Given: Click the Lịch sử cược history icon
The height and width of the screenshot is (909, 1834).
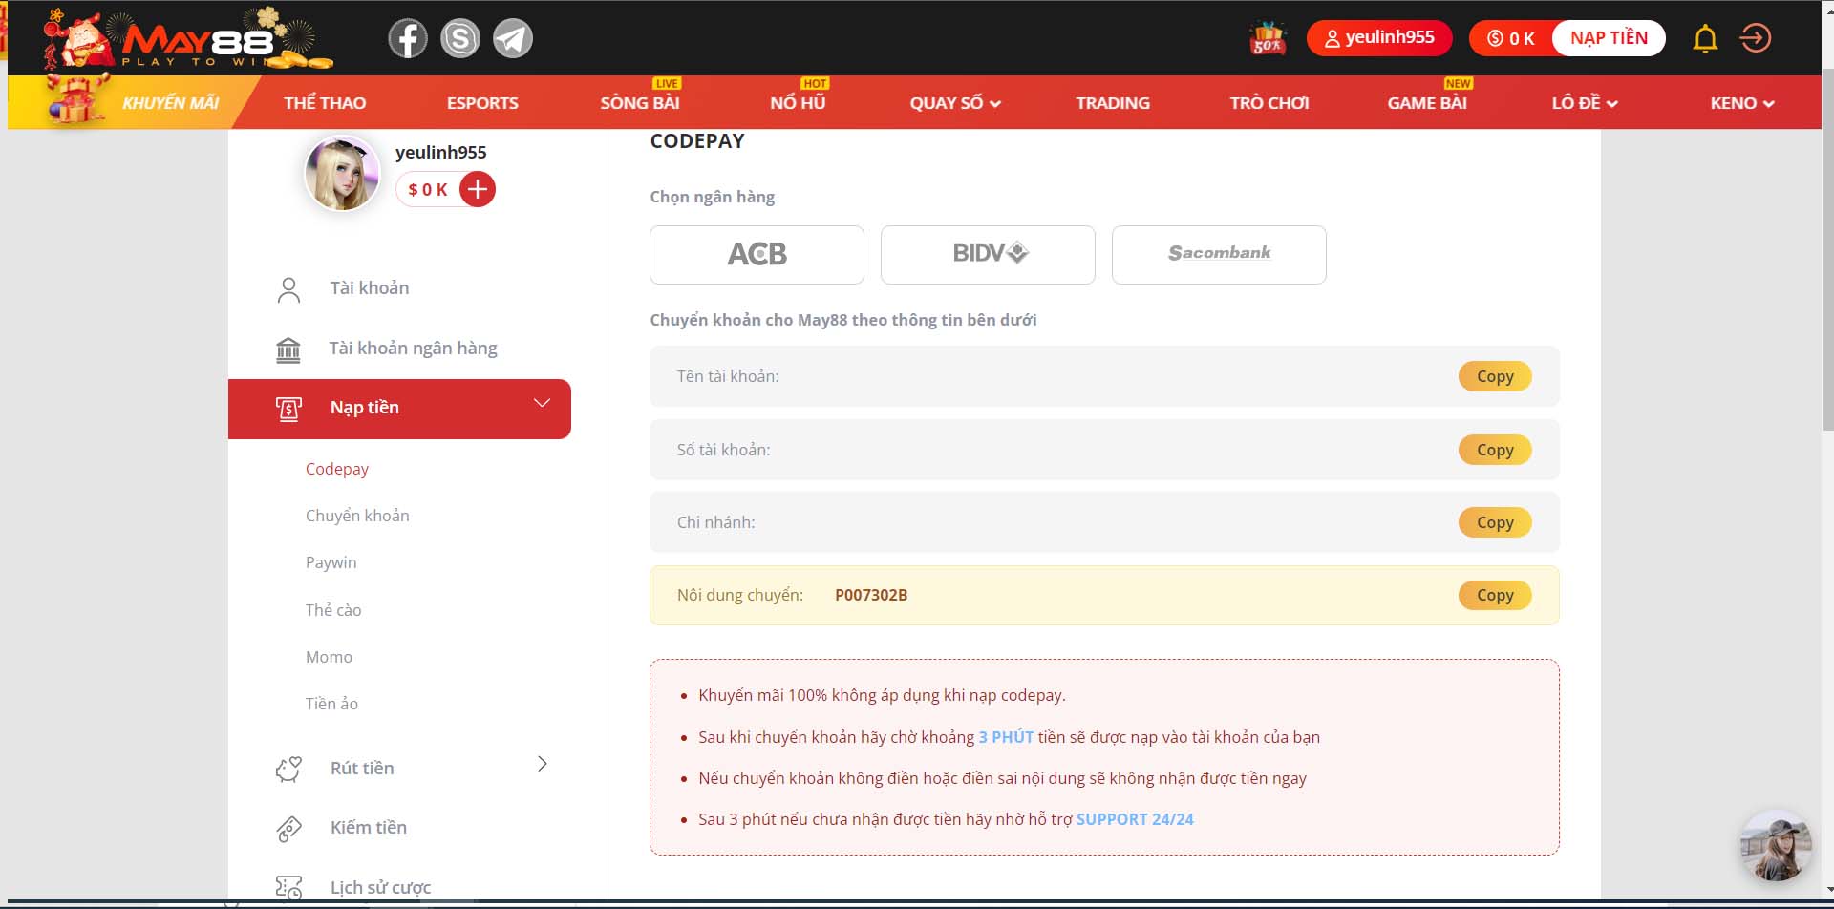Looking at the screenshot, I should click(288, 887).
